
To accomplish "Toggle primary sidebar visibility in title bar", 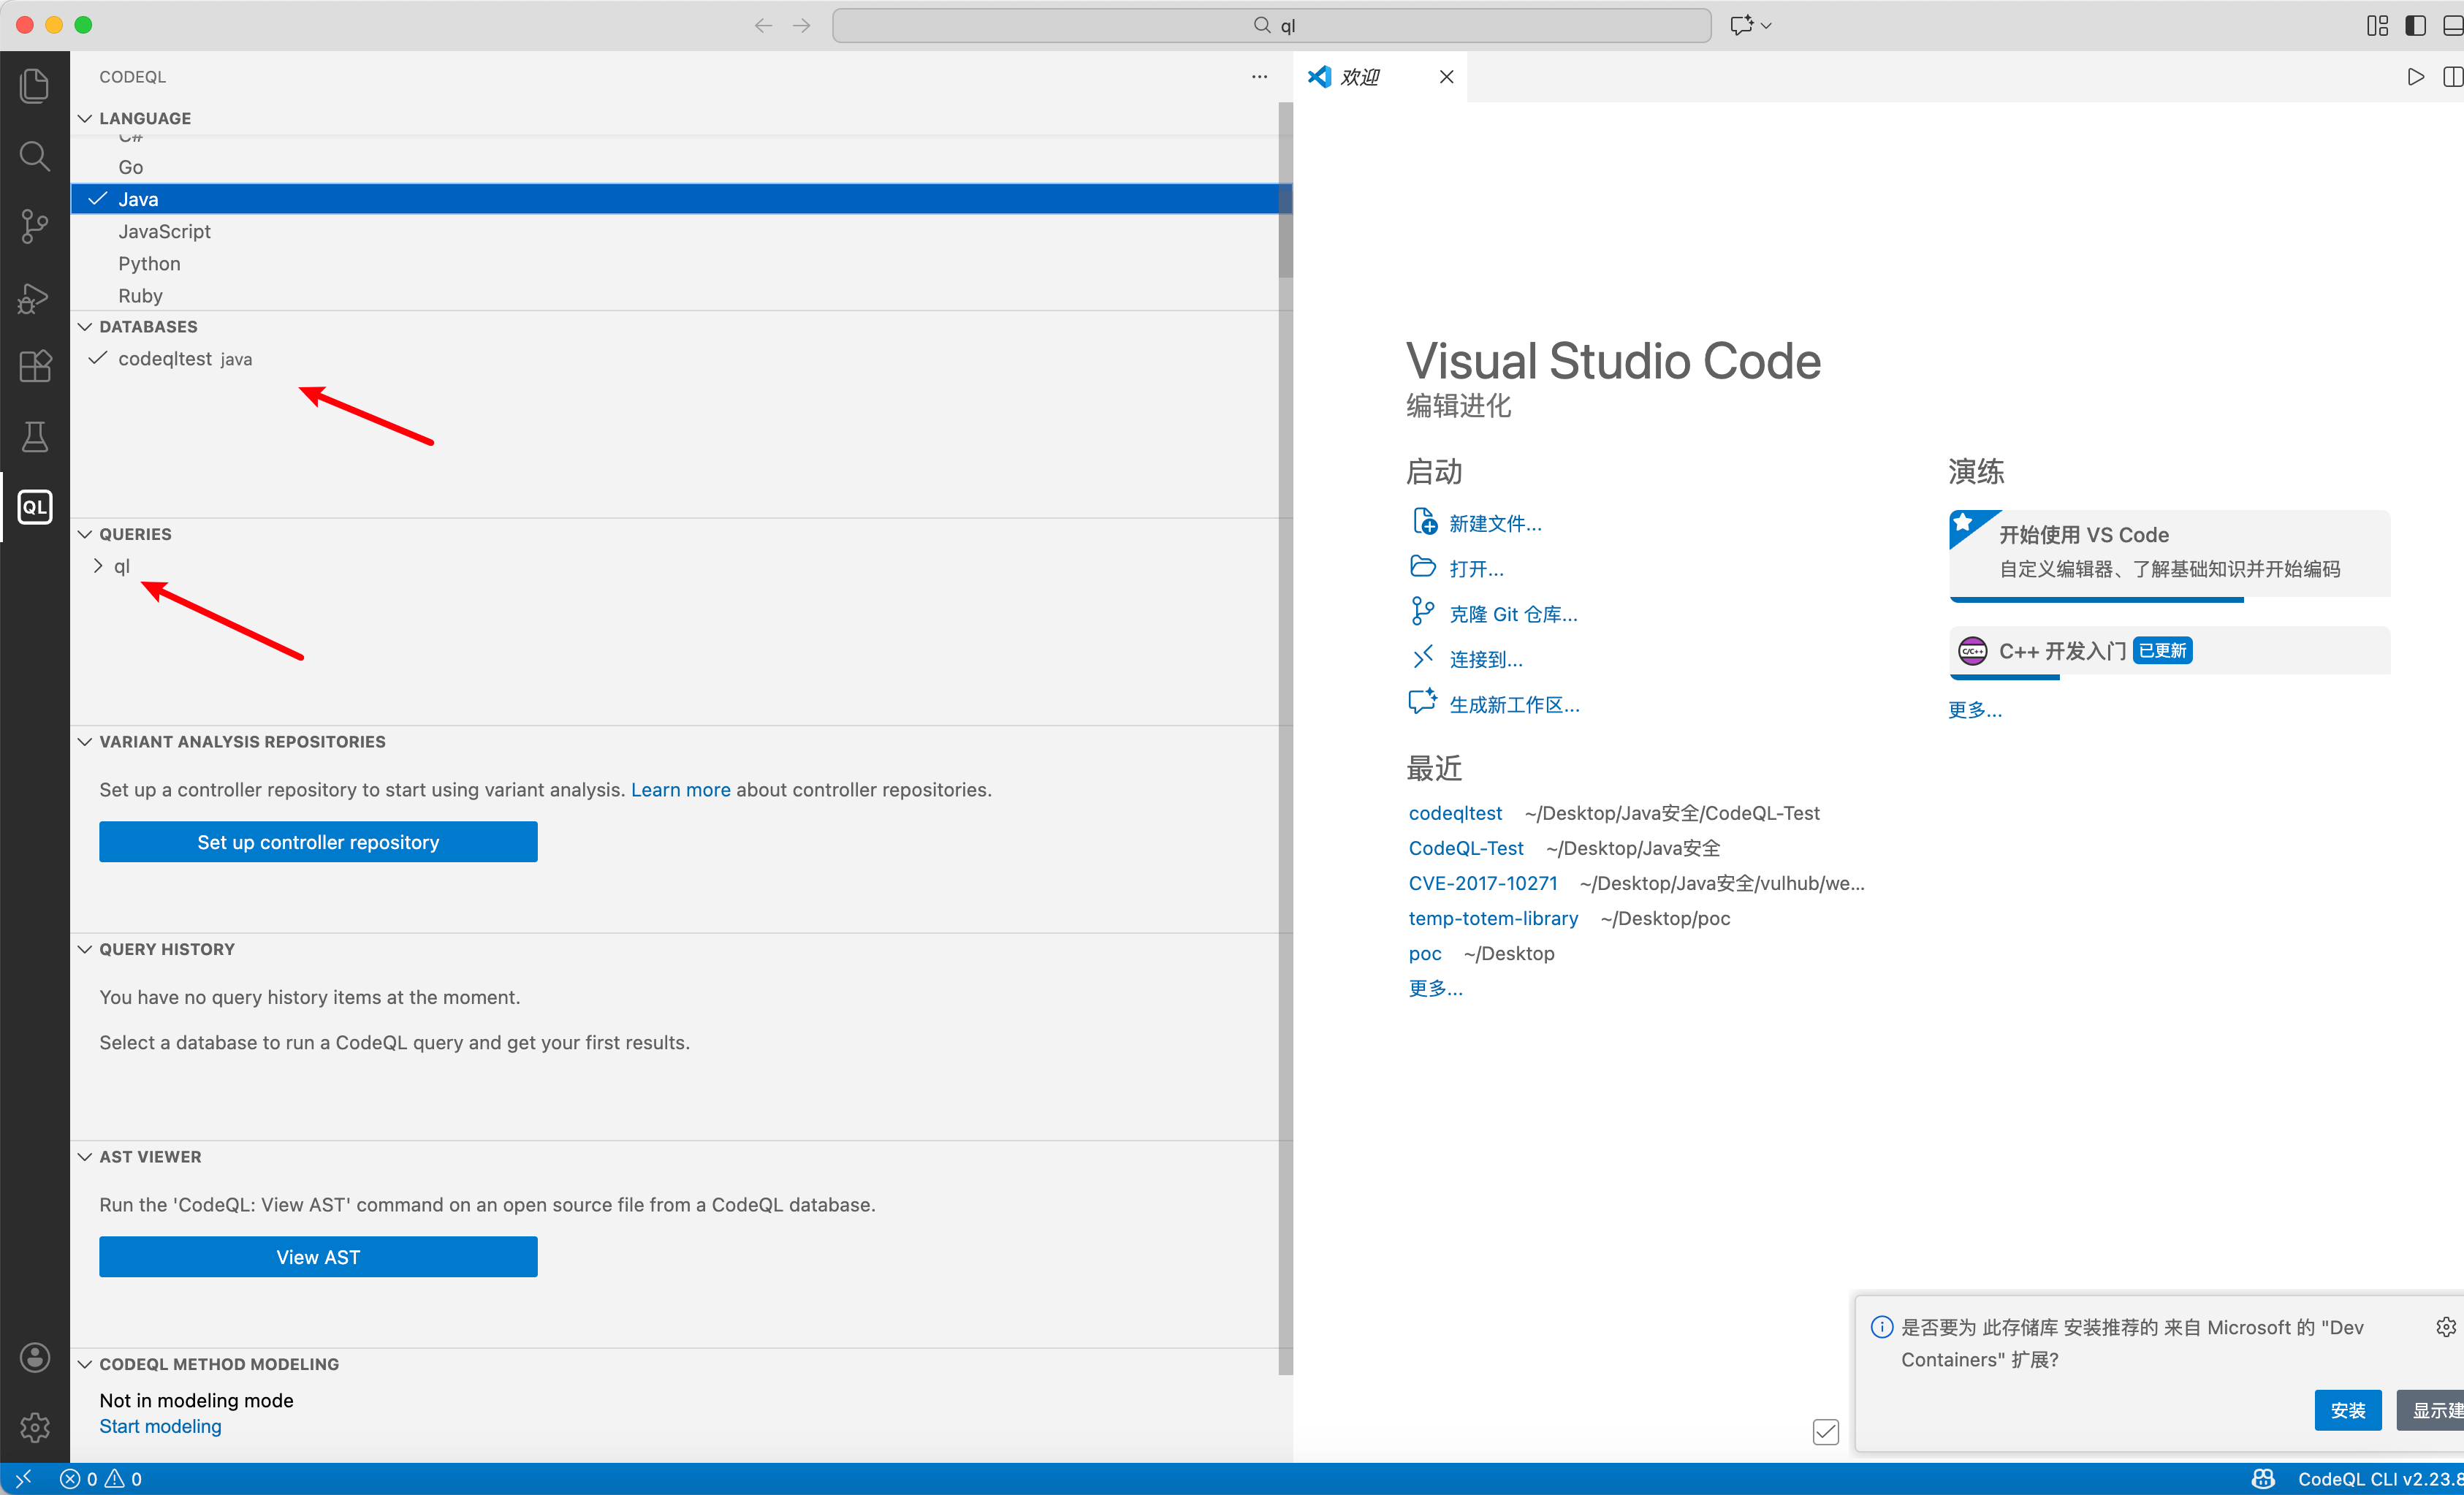I will [2415, 25].
